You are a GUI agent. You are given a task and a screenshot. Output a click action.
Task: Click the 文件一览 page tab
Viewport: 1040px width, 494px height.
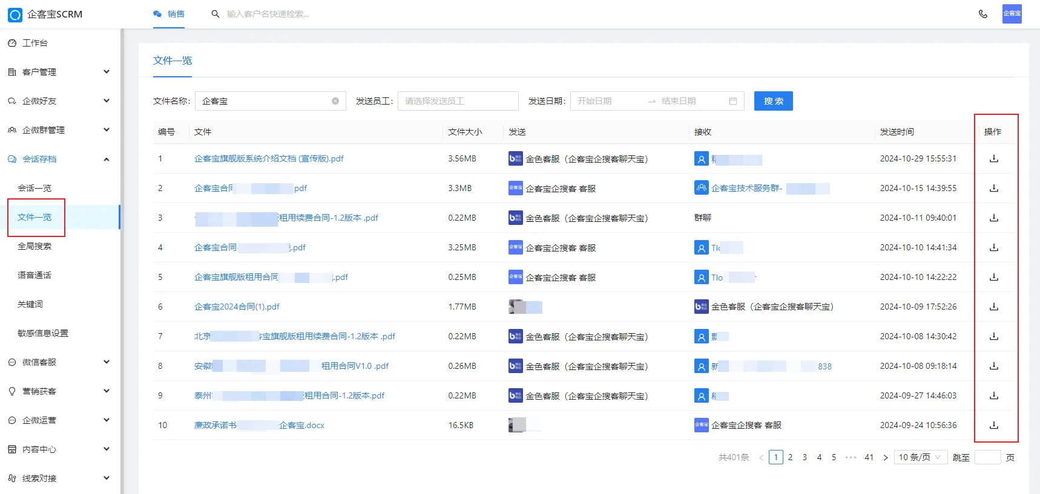click(x=173, y=60)
